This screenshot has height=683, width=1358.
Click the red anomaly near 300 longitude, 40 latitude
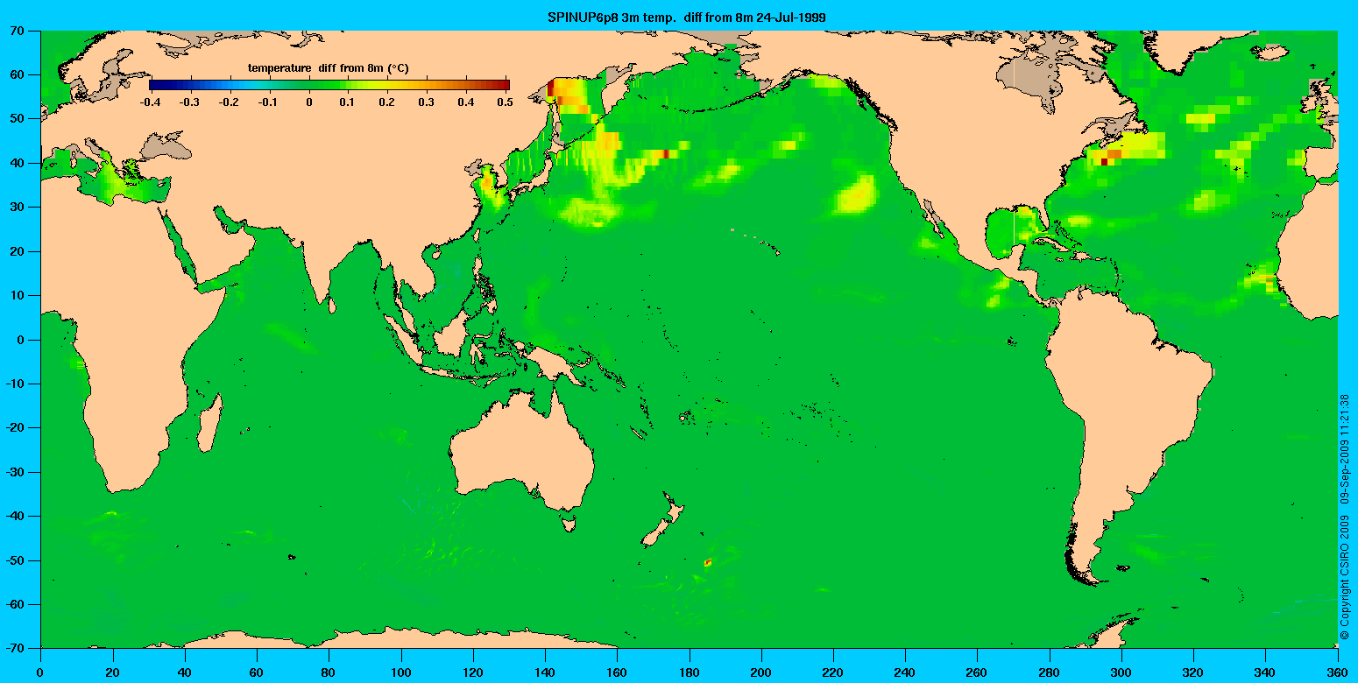coord(1104,160)
